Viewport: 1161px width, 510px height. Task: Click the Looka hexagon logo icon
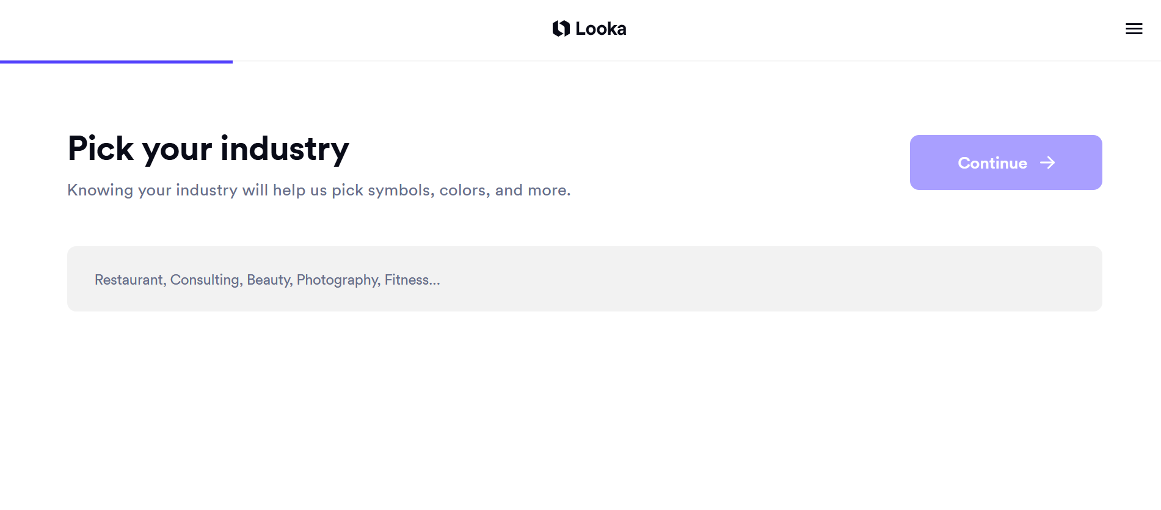click(561, 29)
